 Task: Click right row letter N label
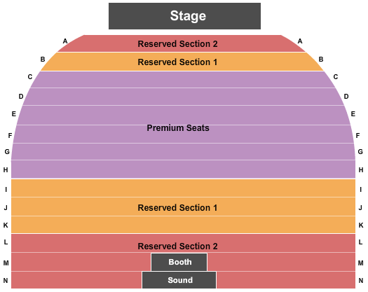tap(361, 280)
